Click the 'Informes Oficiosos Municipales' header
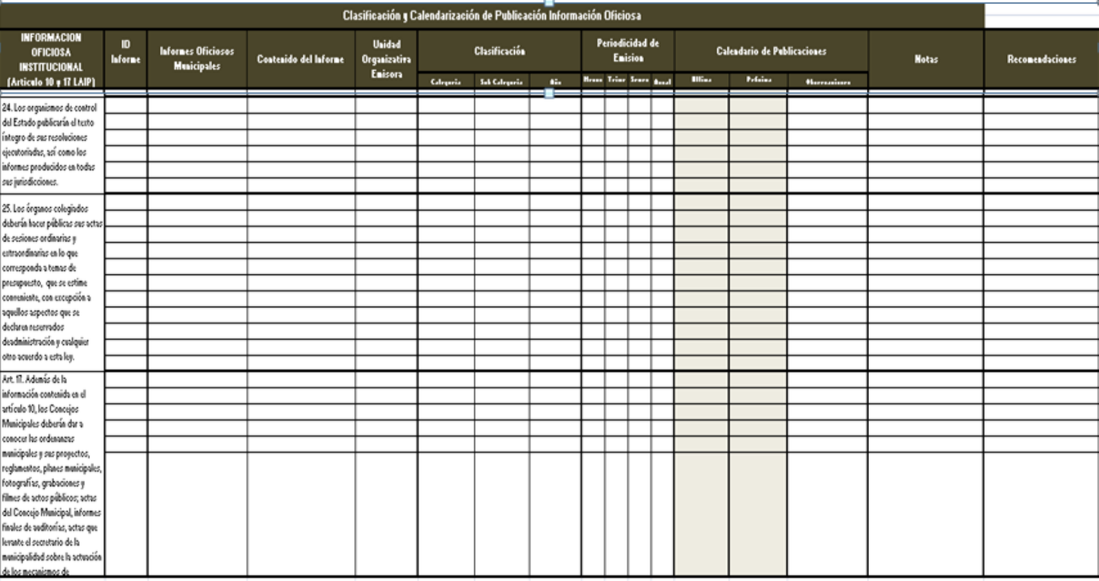Image resolution: width=1099 pixels, height=581 pixels. click(197, 59)
